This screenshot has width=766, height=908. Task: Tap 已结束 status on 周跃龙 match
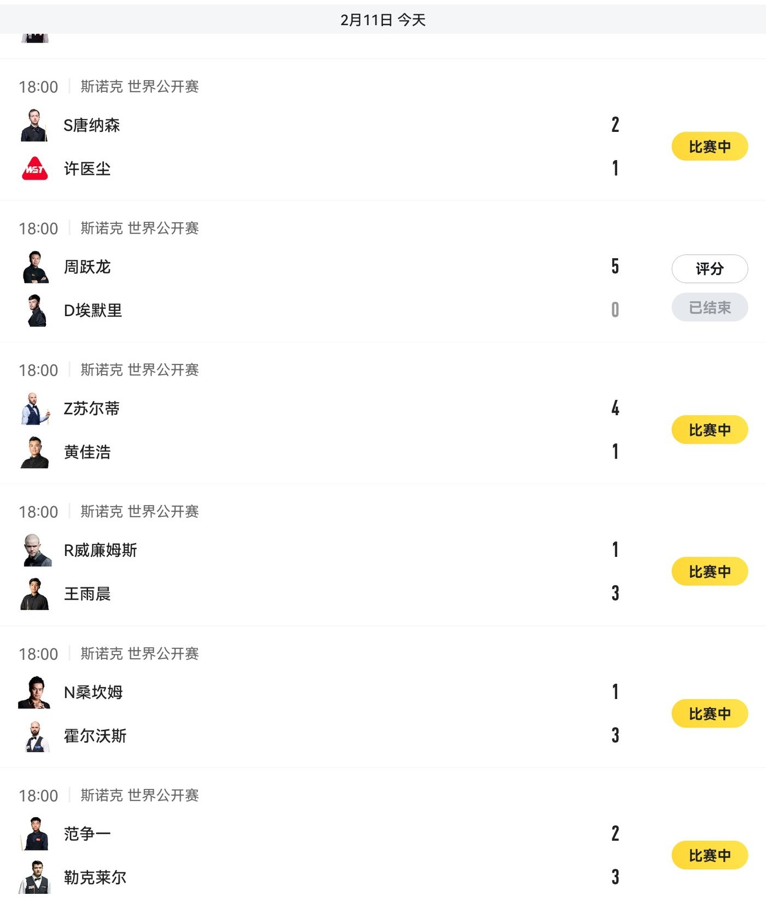tap(709, 307)
